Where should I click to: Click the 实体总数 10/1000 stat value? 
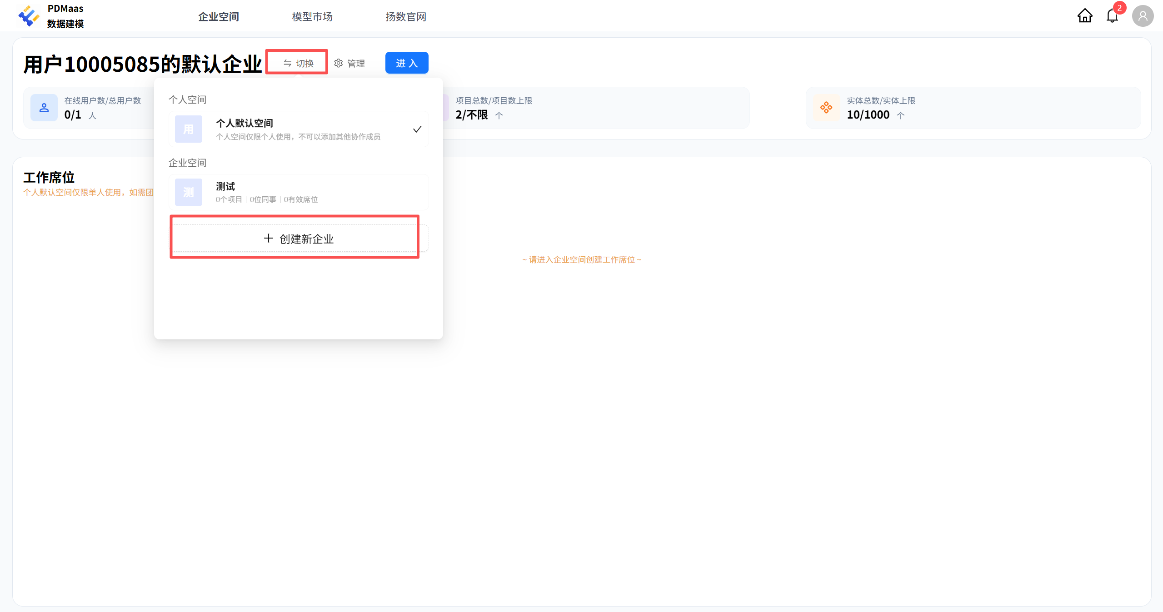click(x=868, y=114)
